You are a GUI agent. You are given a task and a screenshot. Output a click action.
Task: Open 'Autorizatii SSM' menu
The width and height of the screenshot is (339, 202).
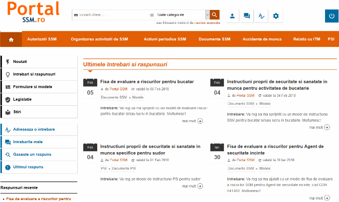42,39
